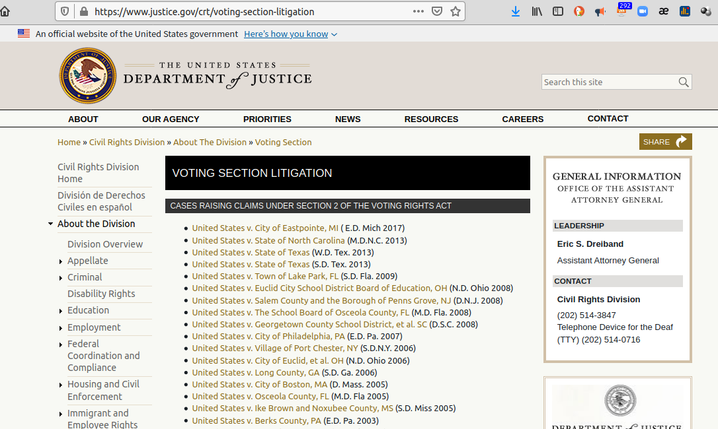The height and width of the screenshot is (429, 718).
Task: Open División de Derechos Civiles en español
Action: (x=101, y=201)
